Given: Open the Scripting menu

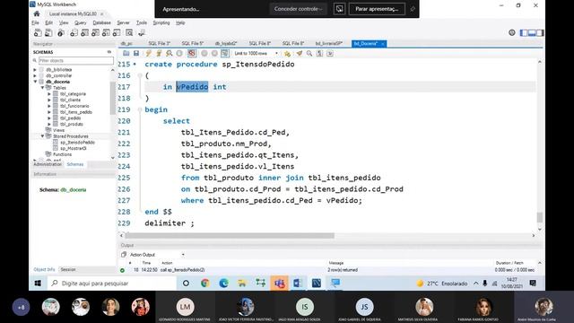Looking at the screenshot, I should coord(161,22).
